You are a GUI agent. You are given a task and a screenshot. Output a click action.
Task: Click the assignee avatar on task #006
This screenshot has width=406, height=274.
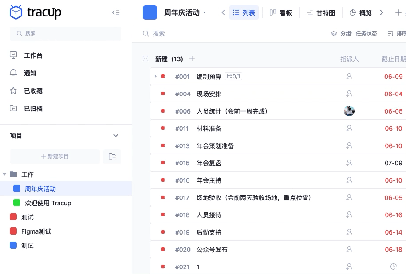click(349, 111)
